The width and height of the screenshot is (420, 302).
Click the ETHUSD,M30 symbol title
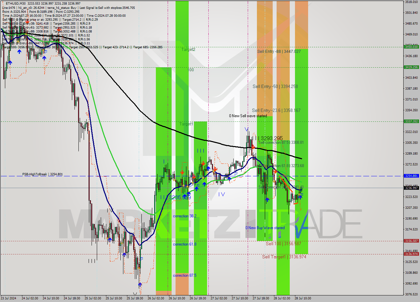pyautogui.click(x=15, y=3)
